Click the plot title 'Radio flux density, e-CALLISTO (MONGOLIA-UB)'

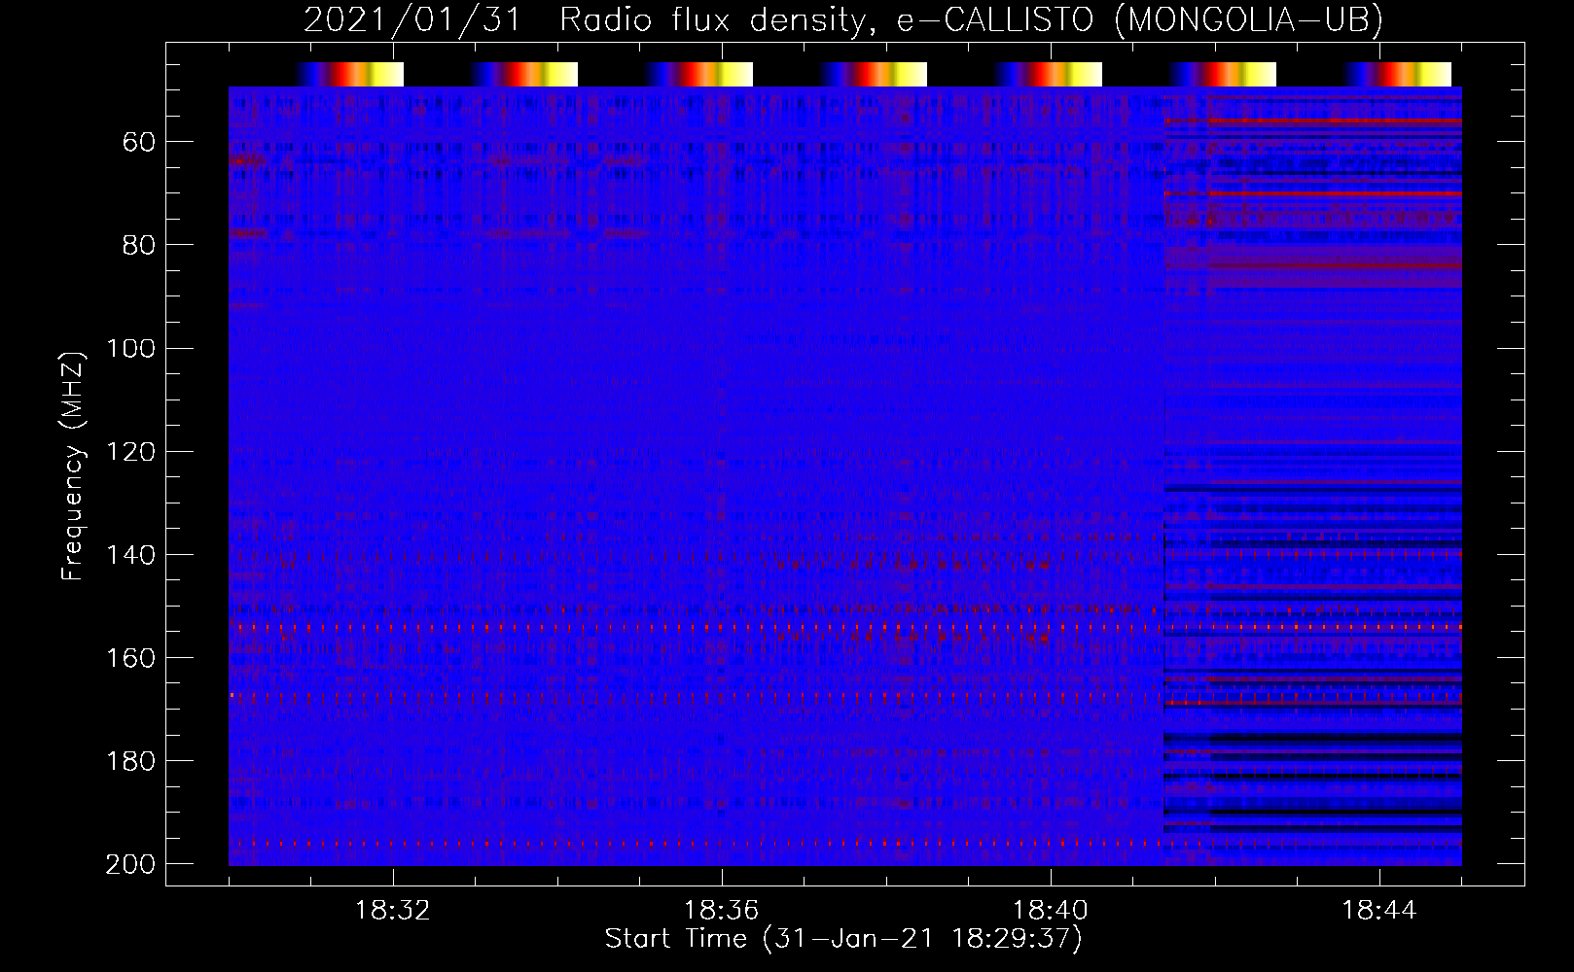point(971,20)
